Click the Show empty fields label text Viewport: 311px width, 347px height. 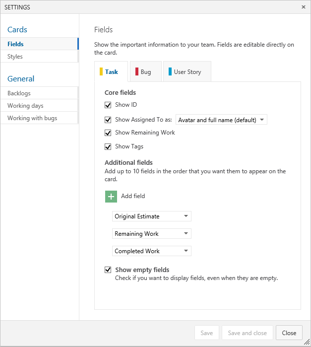coord(142,270)
